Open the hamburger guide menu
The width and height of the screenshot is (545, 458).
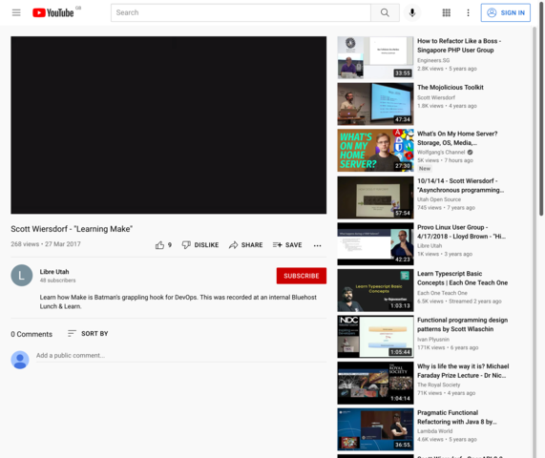[x=16, y=12]
